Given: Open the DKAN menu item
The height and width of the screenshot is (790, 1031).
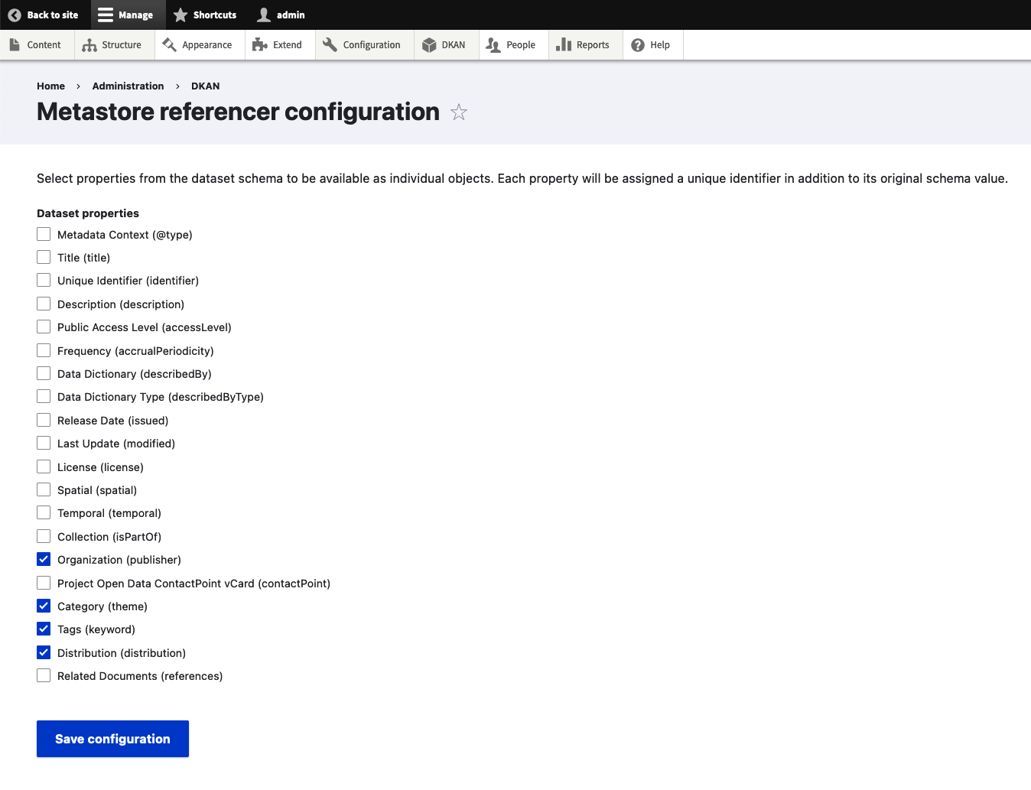Looking at the screenshot, I should [x=447, y=45].
